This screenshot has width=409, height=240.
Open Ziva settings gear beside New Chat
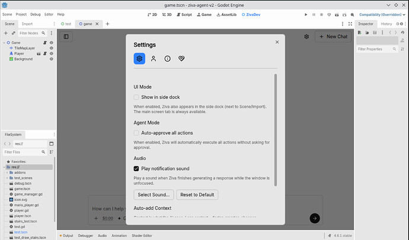point(306,37)
